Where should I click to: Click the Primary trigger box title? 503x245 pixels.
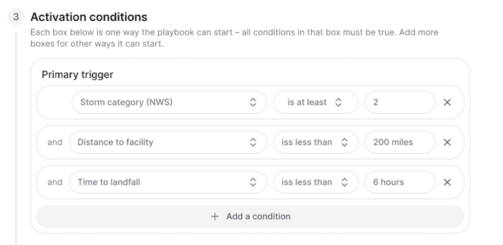[x=77, y=75]
